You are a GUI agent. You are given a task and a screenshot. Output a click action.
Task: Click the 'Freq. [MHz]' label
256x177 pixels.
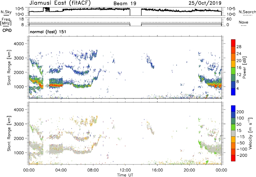coord(6,22)
